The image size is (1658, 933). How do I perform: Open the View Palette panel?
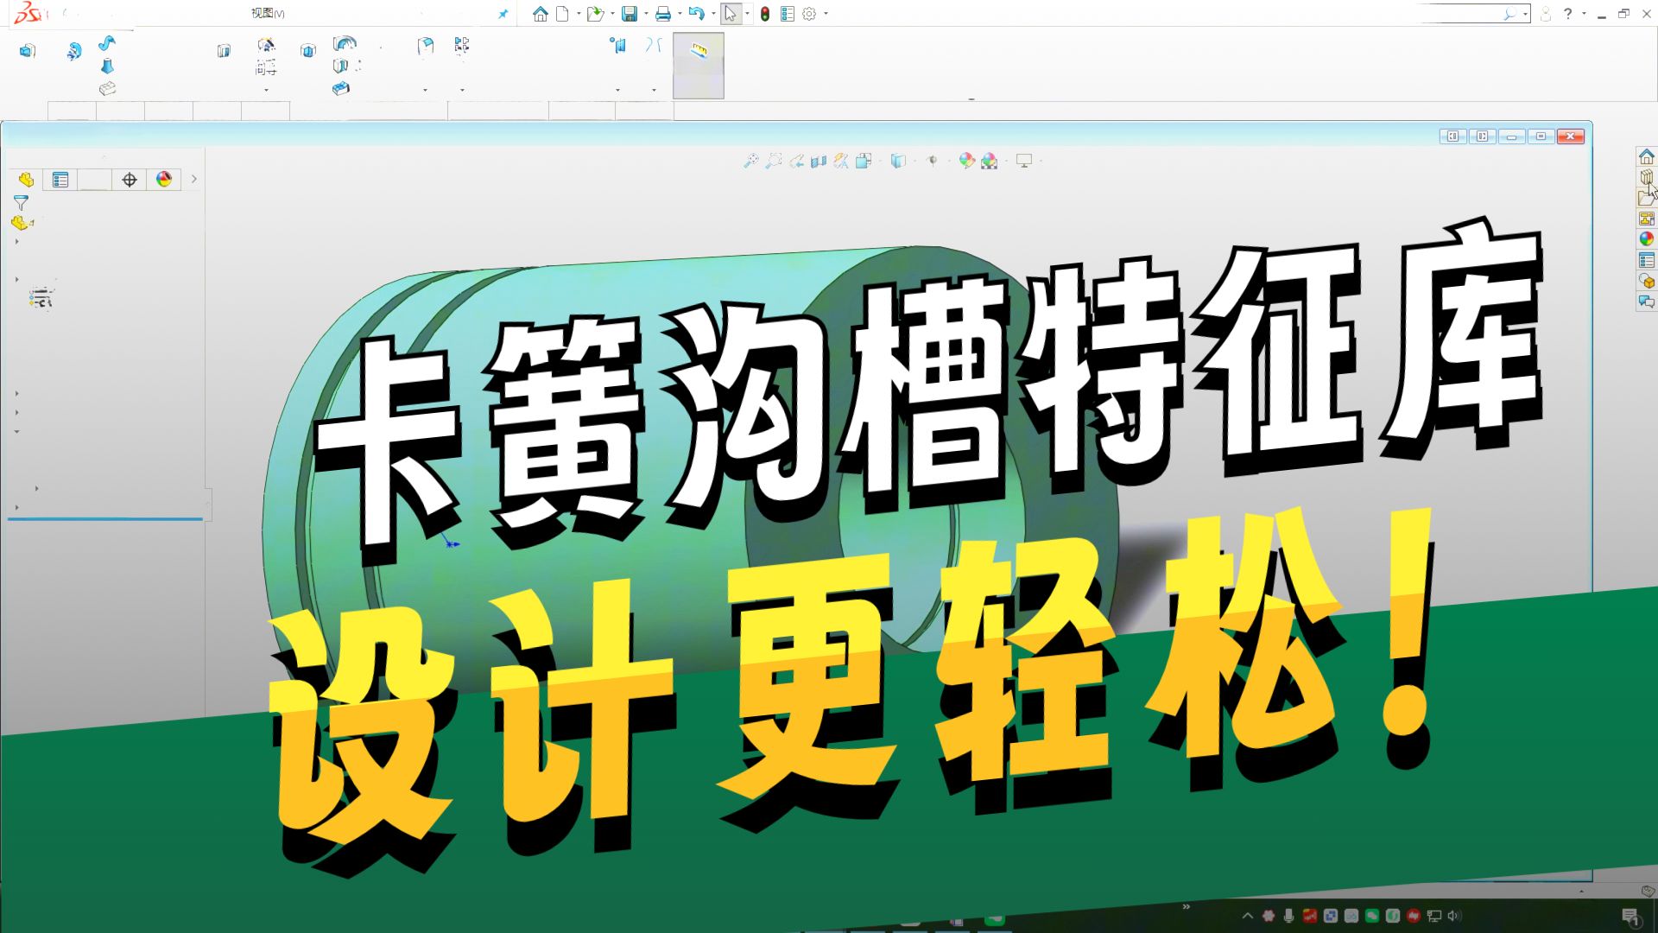tap(1648, 216)
